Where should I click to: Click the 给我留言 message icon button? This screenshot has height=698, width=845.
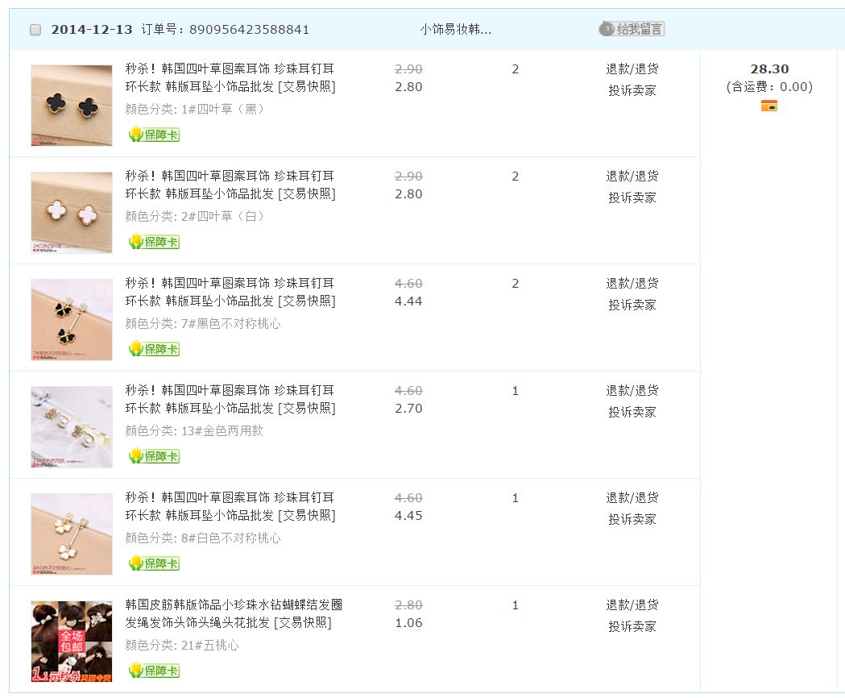632,29
